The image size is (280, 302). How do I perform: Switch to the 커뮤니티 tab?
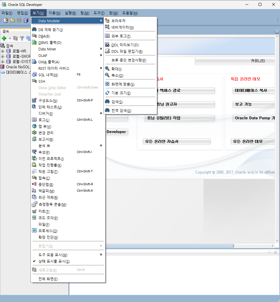coord(235,61)
